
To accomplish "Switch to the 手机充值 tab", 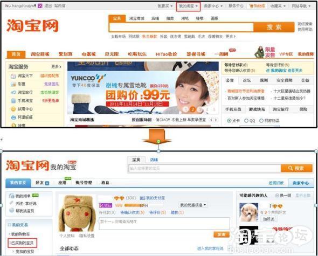I will pyautogui.click(x=233, y=109).
